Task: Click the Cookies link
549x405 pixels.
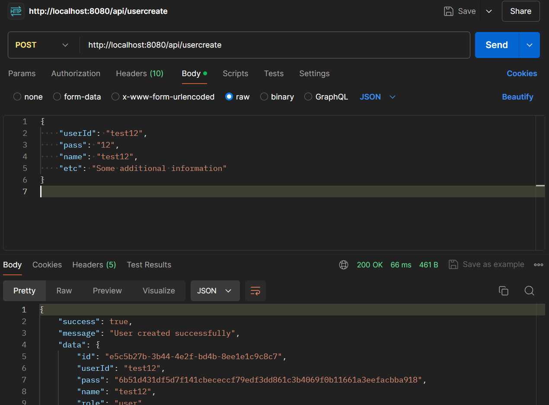Action: [x=522, y=74]
